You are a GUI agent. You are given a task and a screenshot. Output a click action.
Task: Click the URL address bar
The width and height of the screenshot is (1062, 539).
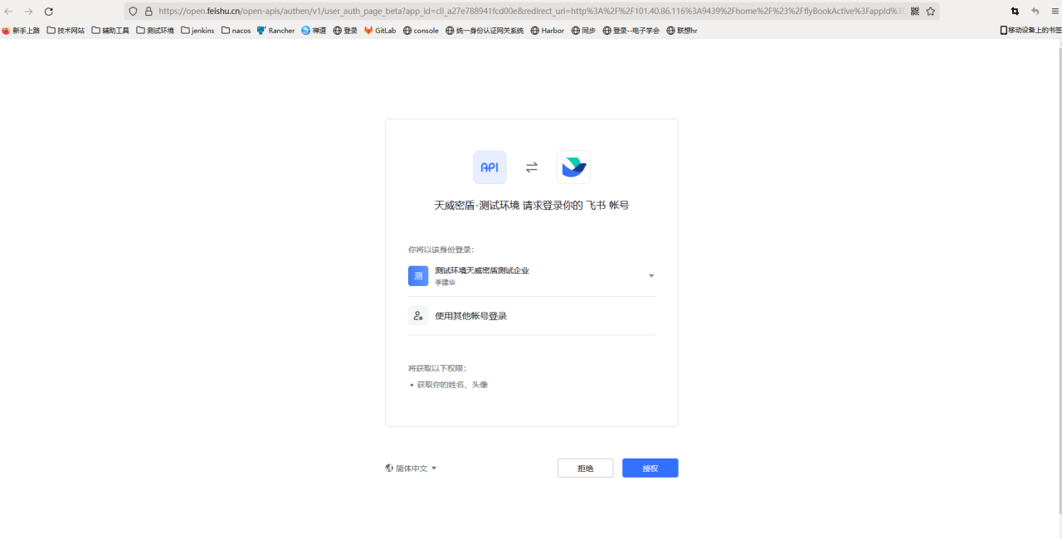[531, 12]
